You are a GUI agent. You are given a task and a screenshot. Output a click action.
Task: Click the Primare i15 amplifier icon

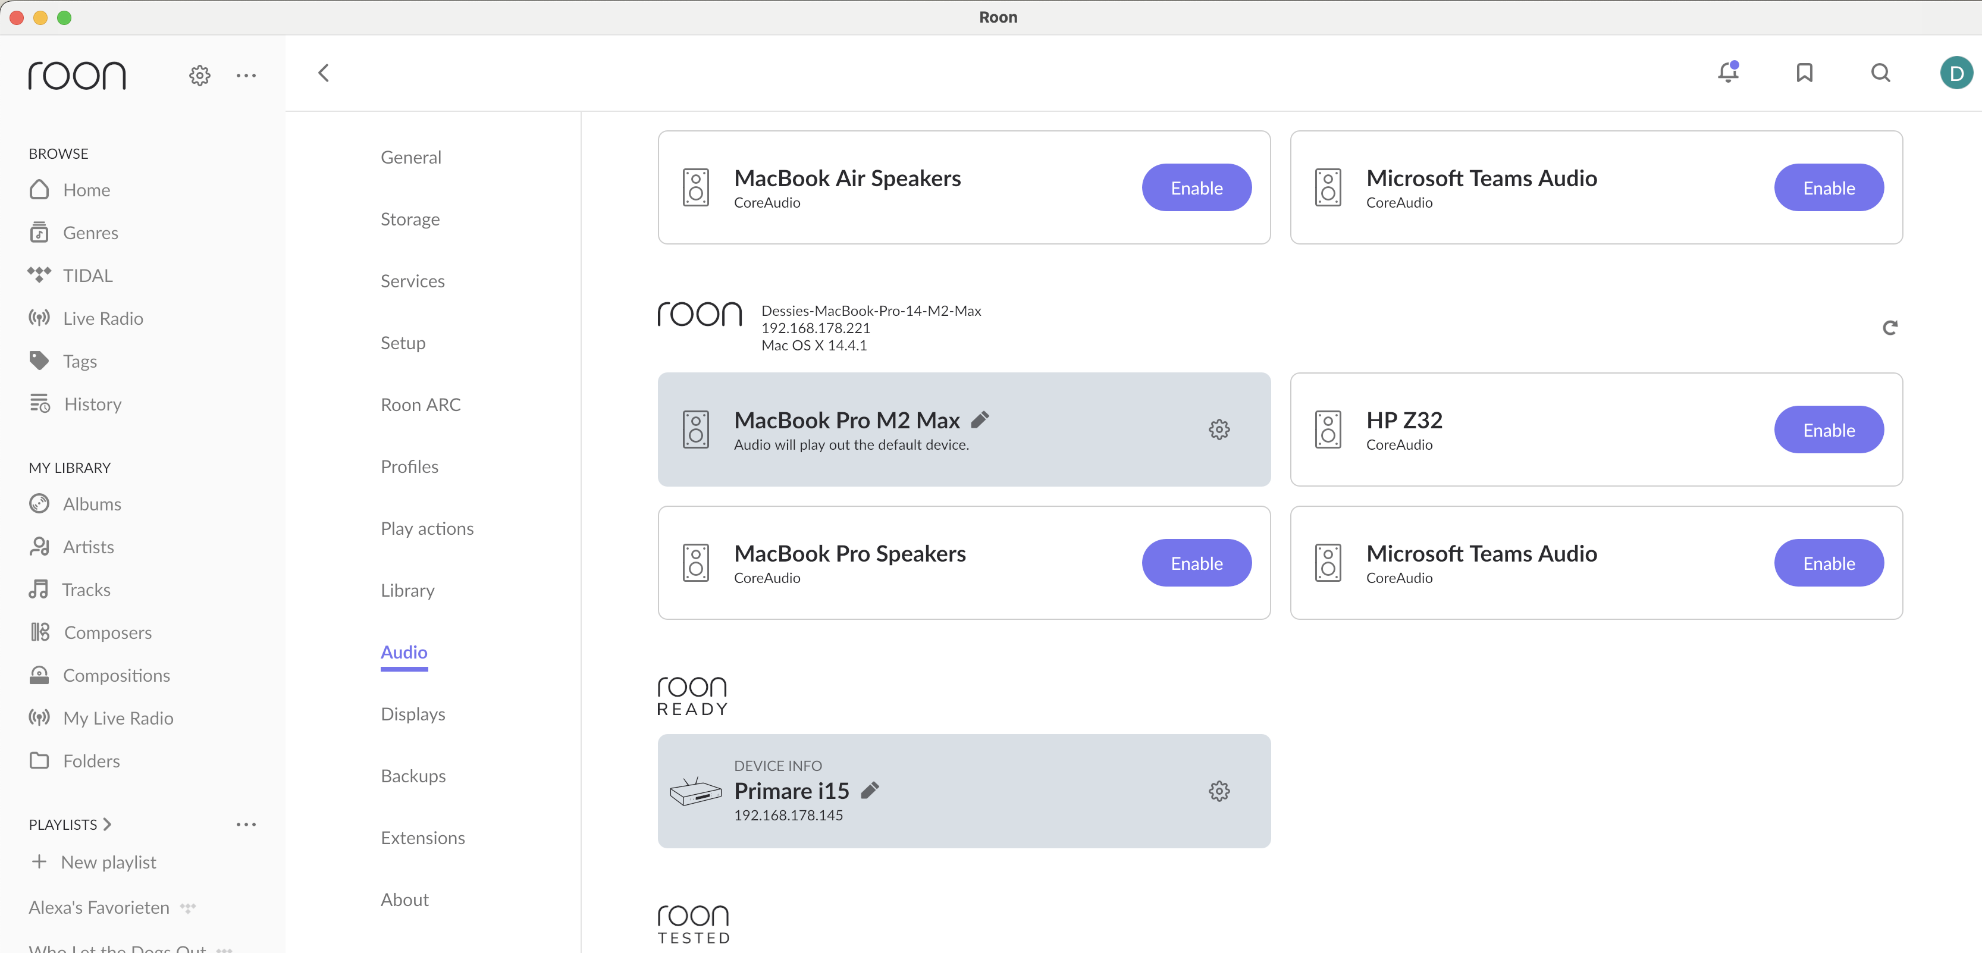click(x=695, y=791)
